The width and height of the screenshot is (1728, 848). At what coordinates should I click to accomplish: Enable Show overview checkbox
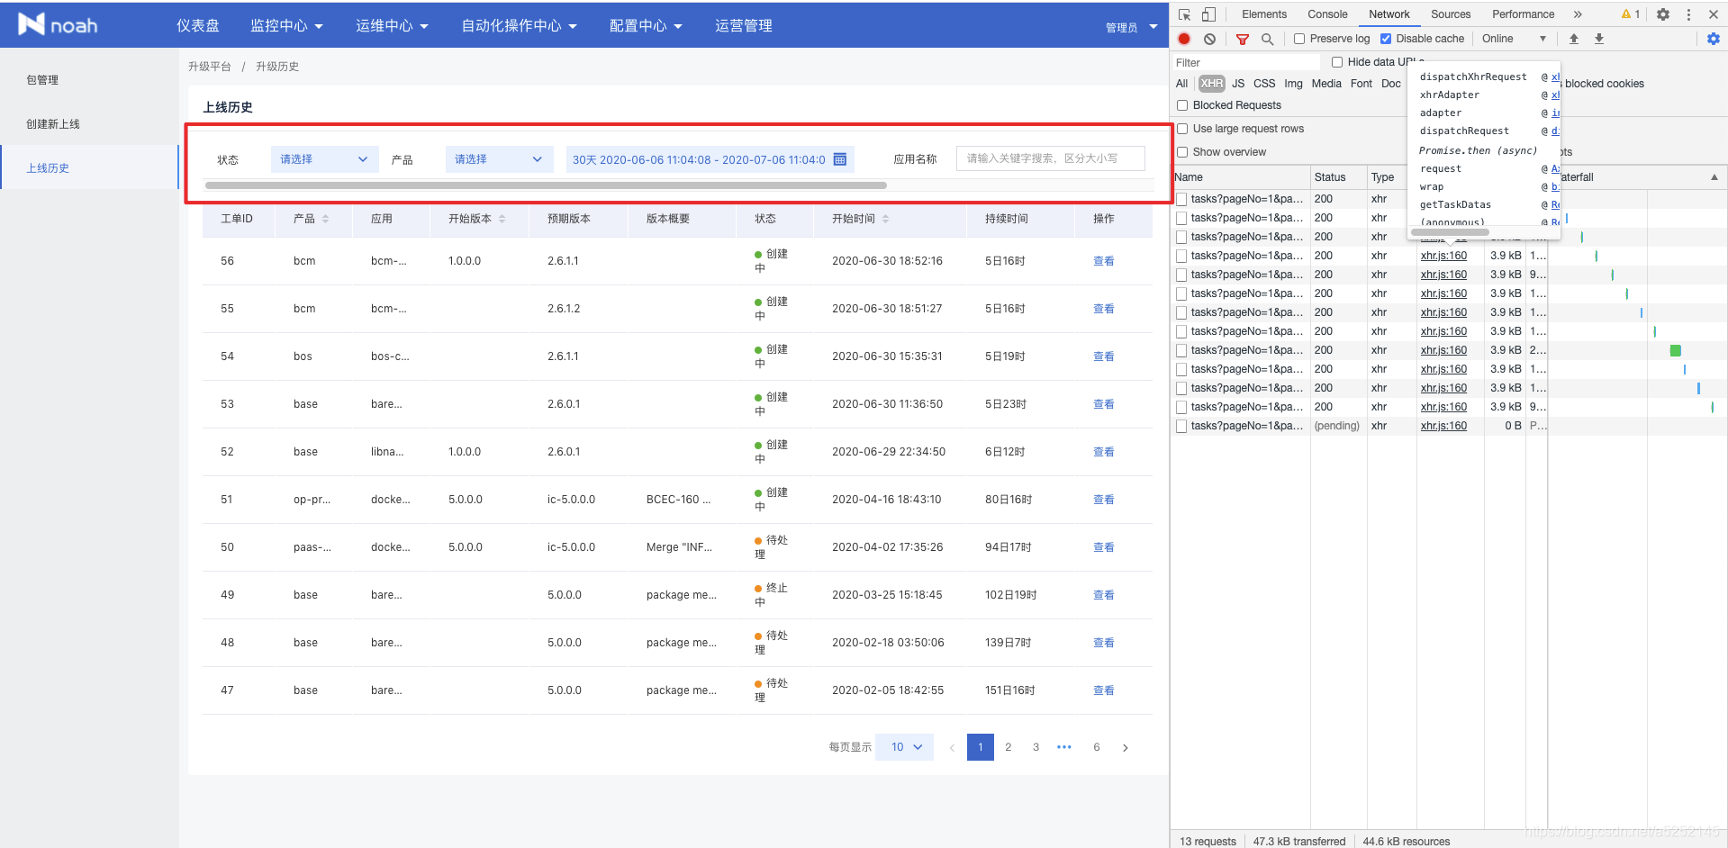point(1182,152)
